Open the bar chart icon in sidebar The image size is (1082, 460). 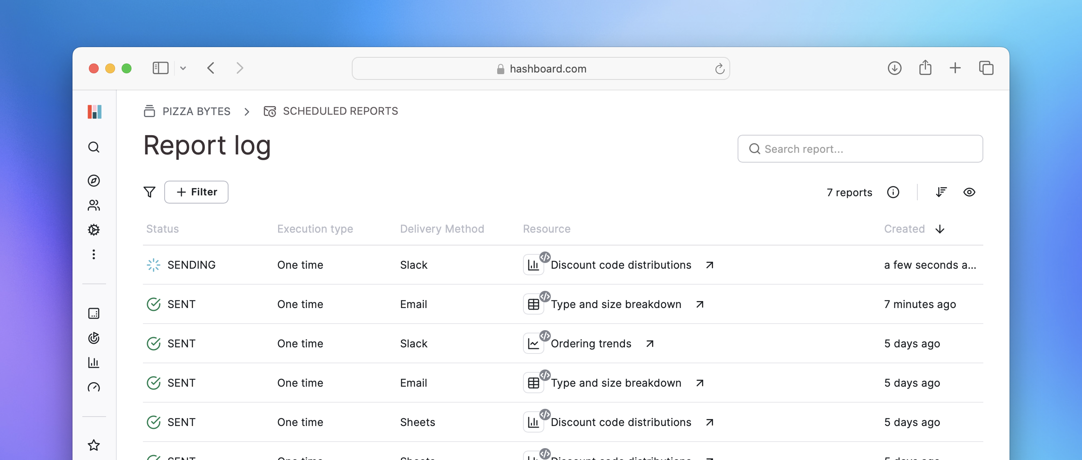tap(94, 363)
